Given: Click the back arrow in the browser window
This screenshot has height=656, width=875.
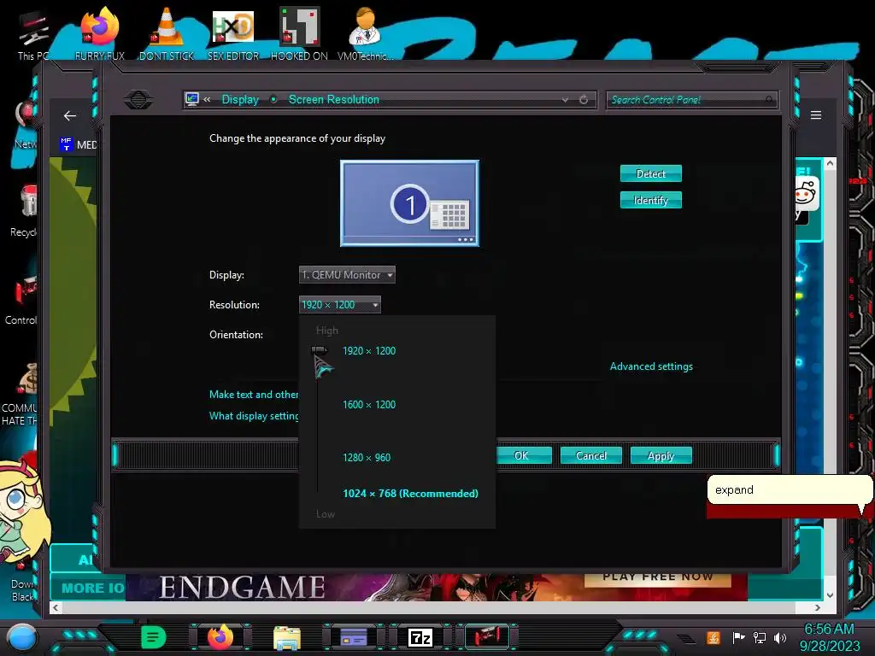Looking at the screenshot, I should (70, 115).
